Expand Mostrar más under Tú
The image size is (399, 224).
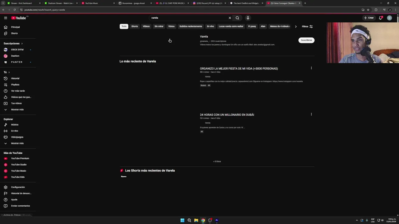[x=18, y=110]
